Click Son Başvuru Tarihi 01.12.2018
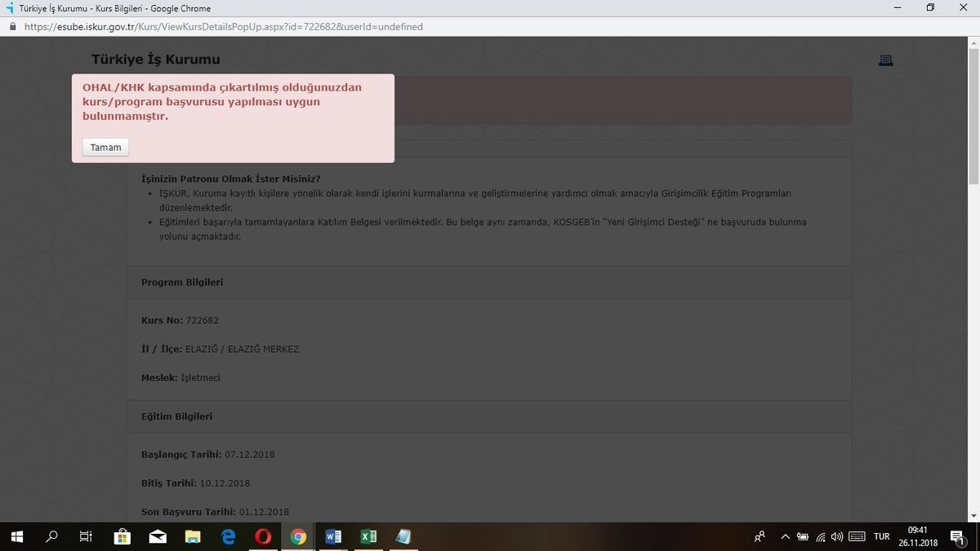980x551 pixels. [215, 512]
